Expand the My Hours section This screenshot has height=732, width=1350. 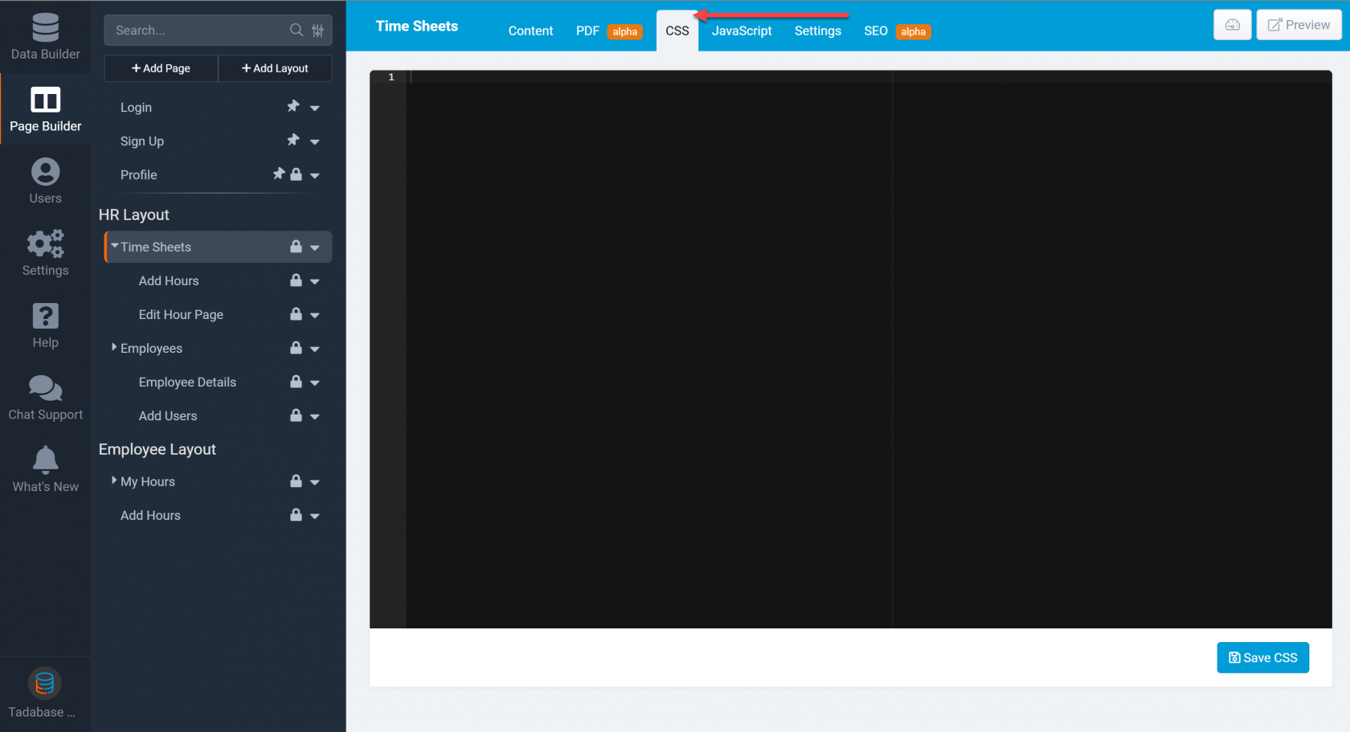[113, 481]
